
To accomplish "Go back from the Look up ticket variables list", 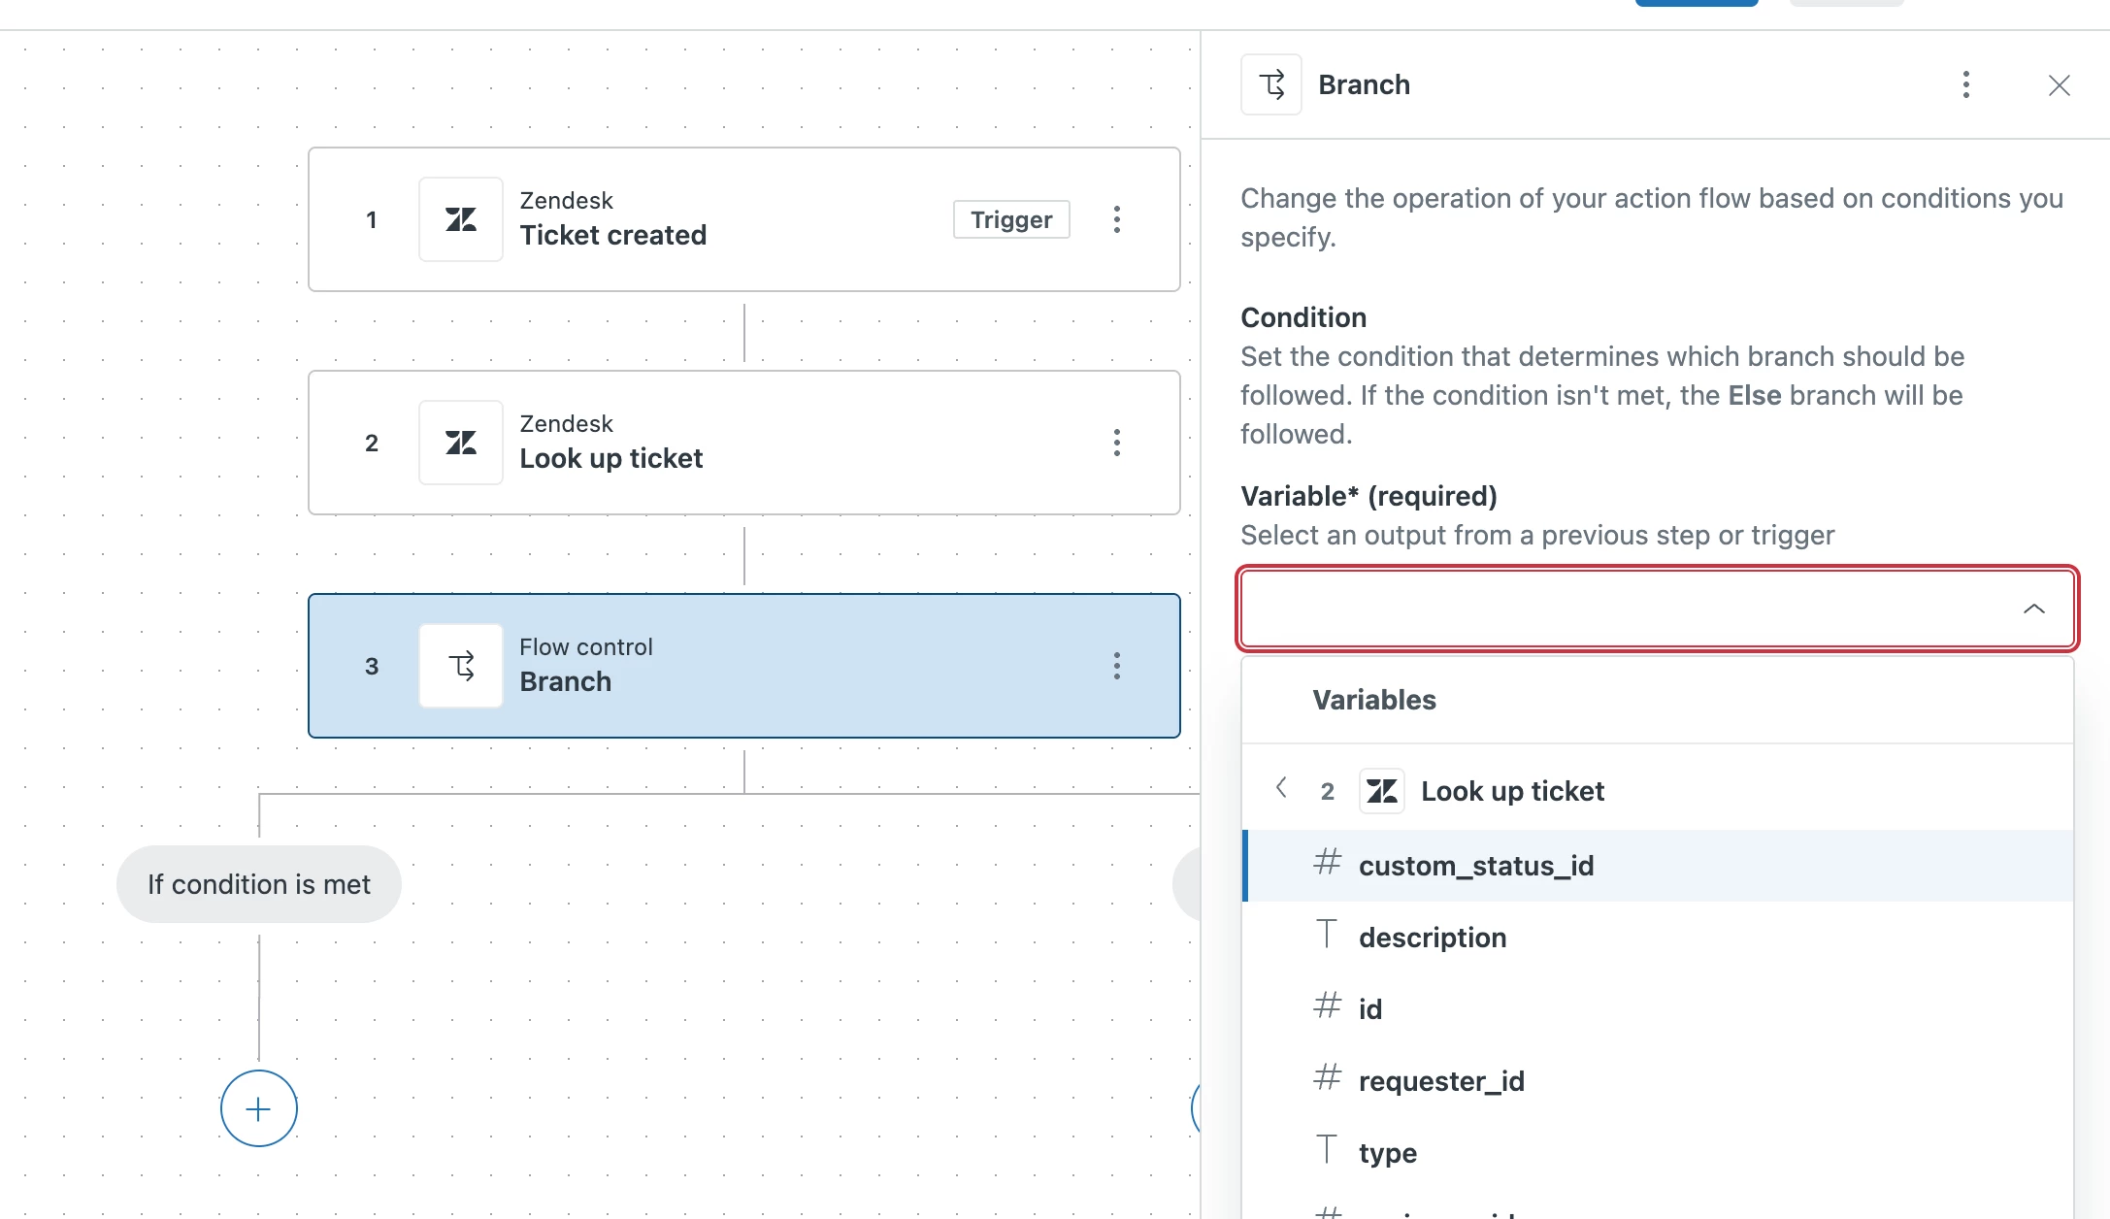I will tap(1281, 787).
